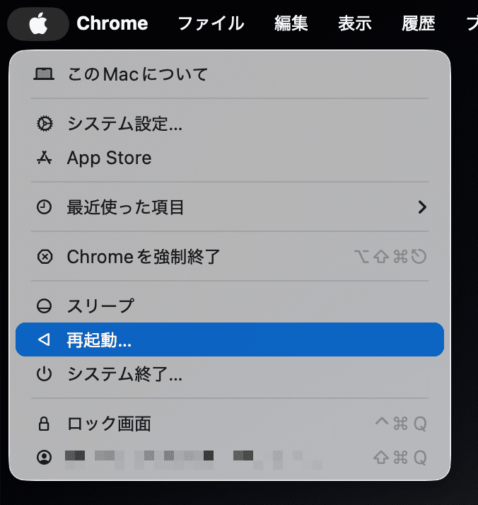
Task: Click the padlock icon for ロック画面
Action: (44, 424)
